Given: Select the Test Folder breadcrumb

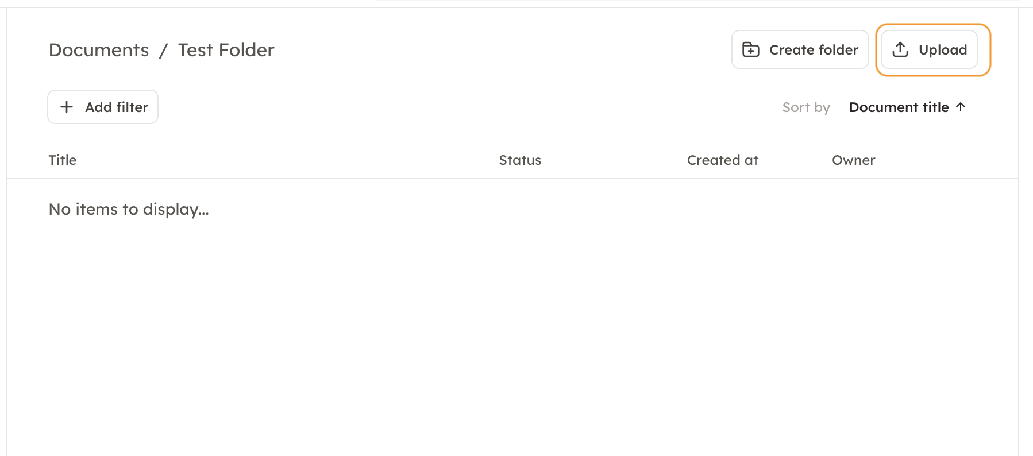Looking at the screenshot, I should tap(226, 50).
